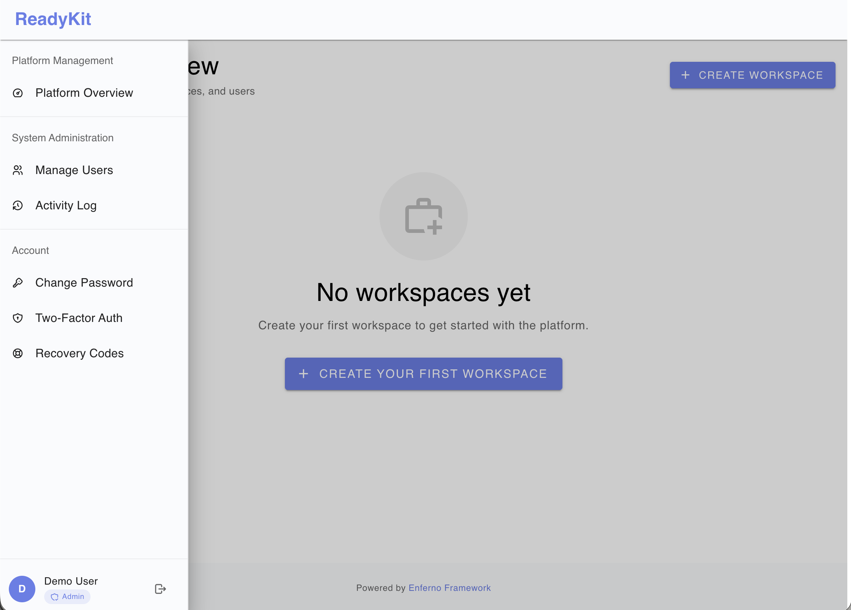Click Create Your First Workspace
The width and height of the screenshot is (851, 610).
click(424, 374)
